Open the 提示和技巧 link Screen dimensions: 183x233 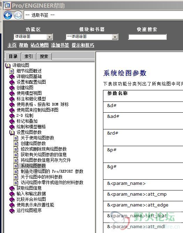coord(83,45)
